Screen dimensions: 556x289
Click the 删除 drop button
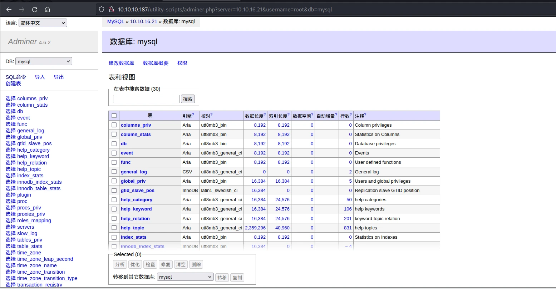tap(196, 264)
